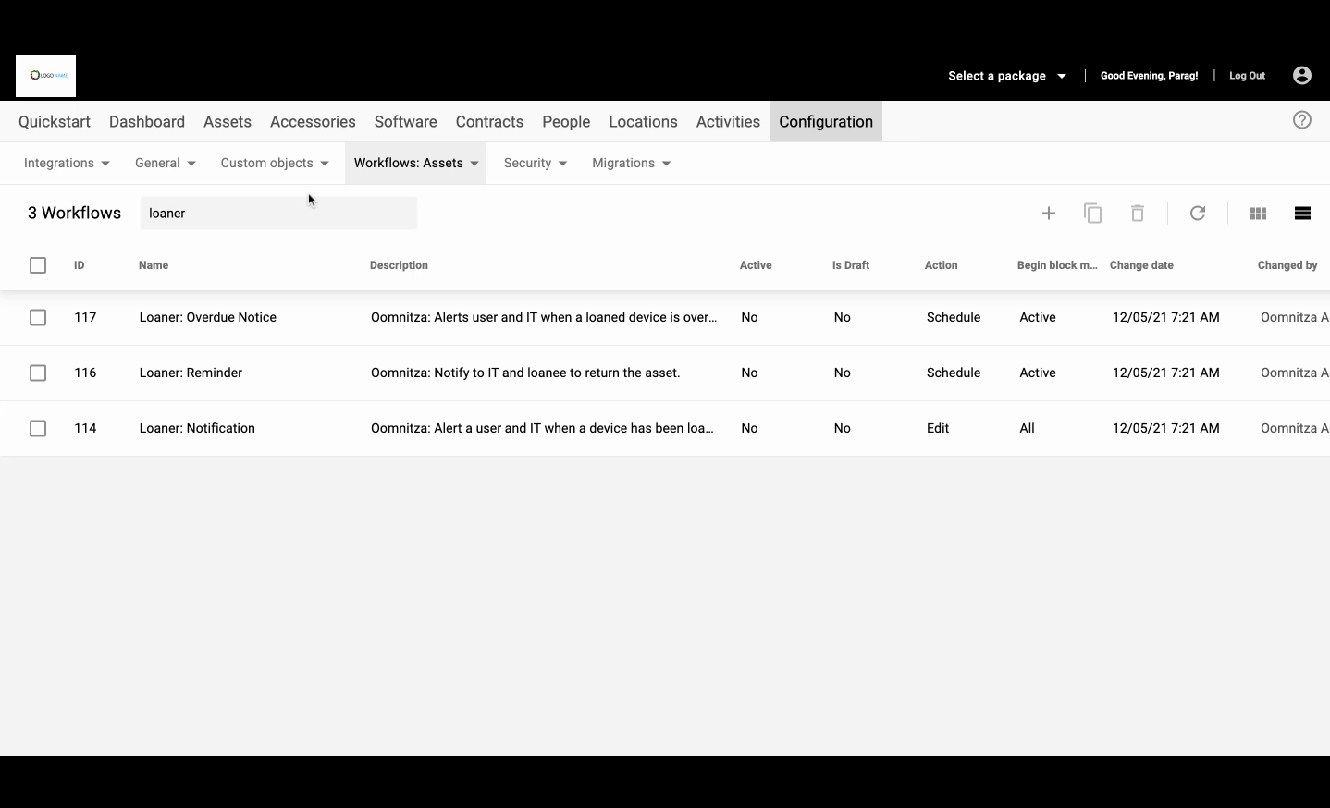1330x808 pixels.
Task: Expand the Security submenu
Action: 535,164
